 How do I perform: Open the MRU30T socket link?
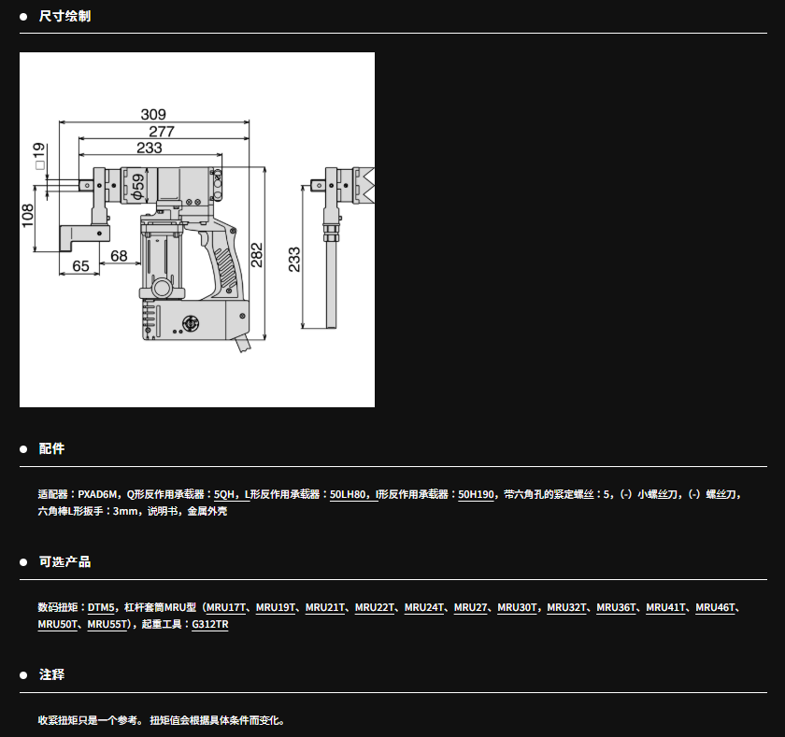(518, 607)
